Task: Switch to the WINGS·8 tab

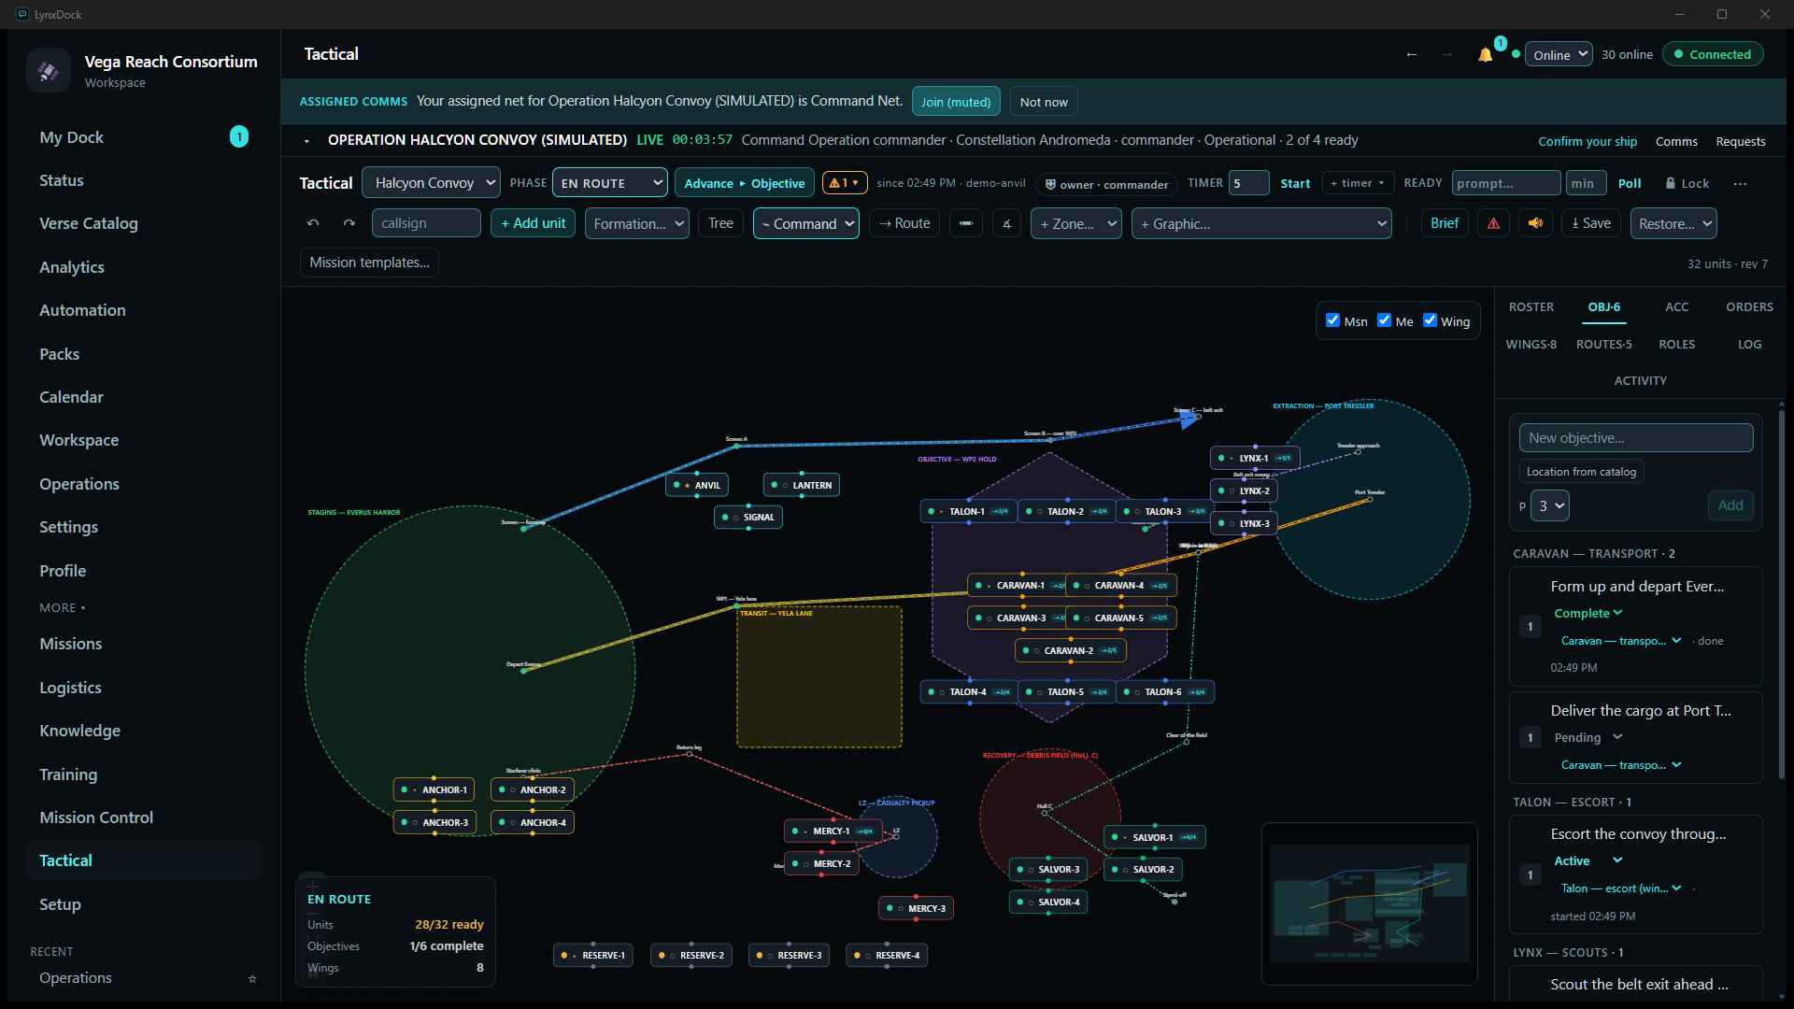Action: coord(1531,344)
